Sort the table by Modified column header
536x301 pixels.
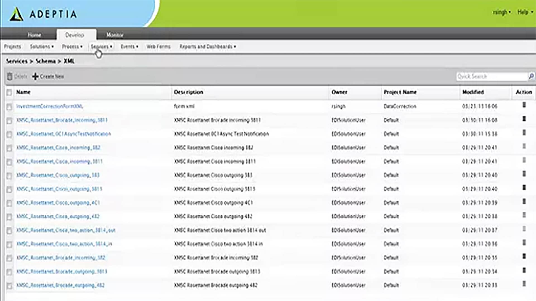click(x=473, y=92)
